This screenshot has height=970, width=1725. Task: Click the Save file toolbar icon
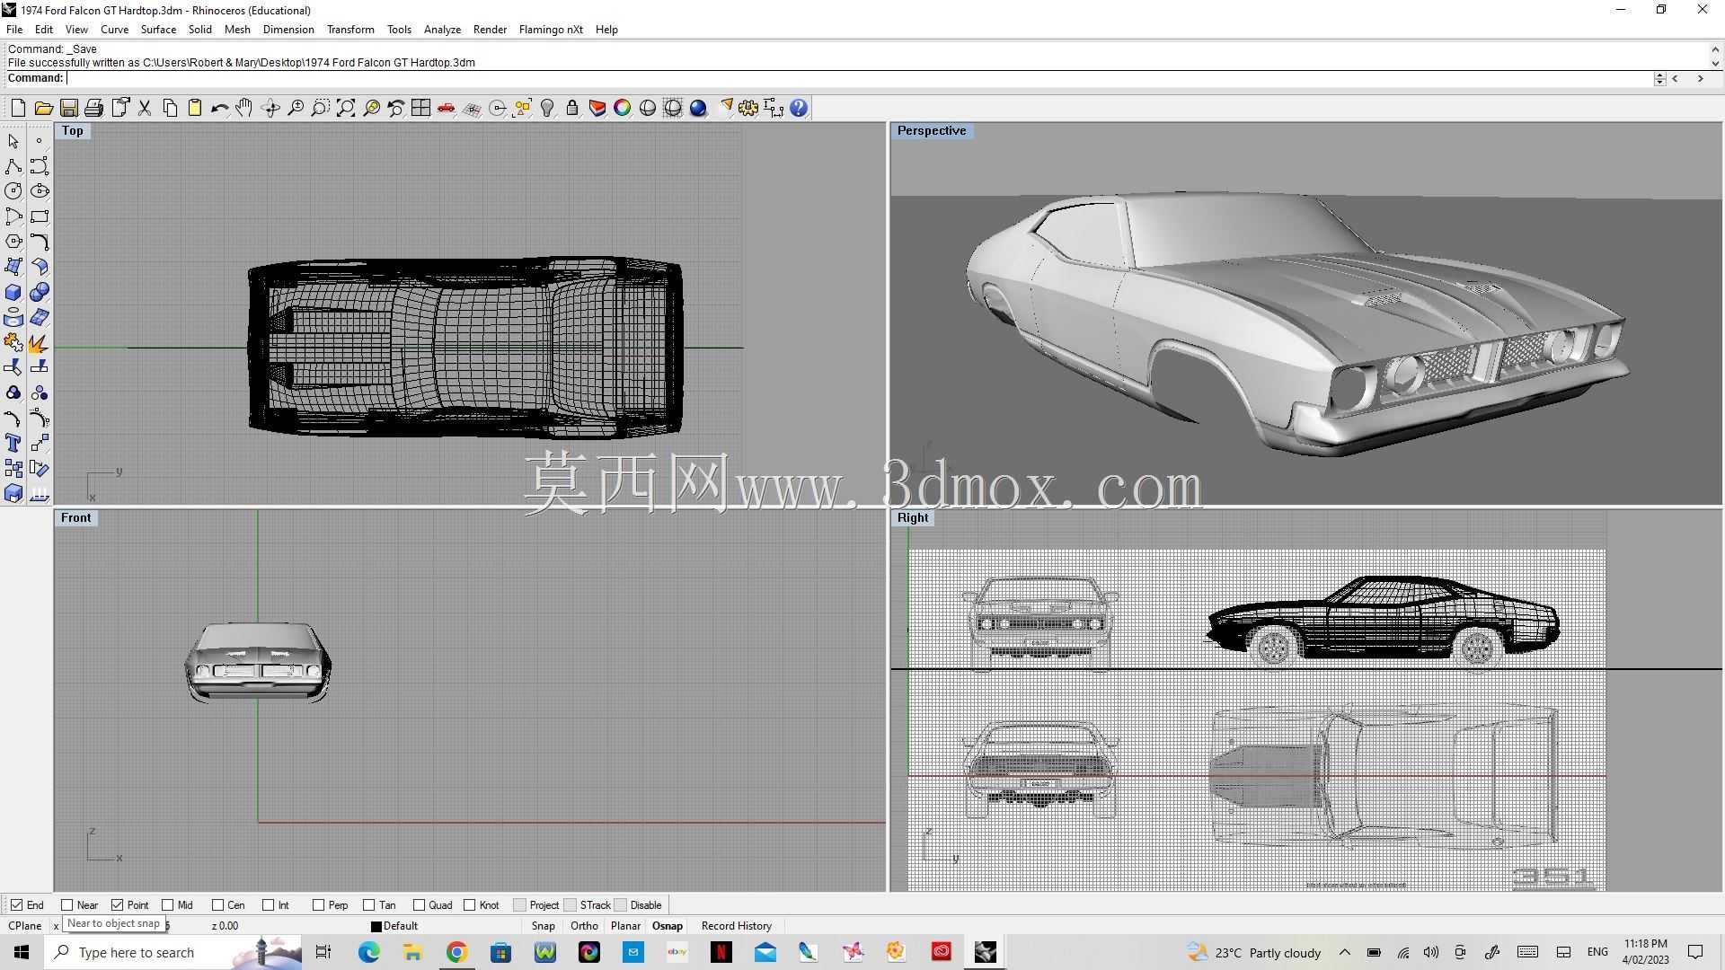coord(68,109)
